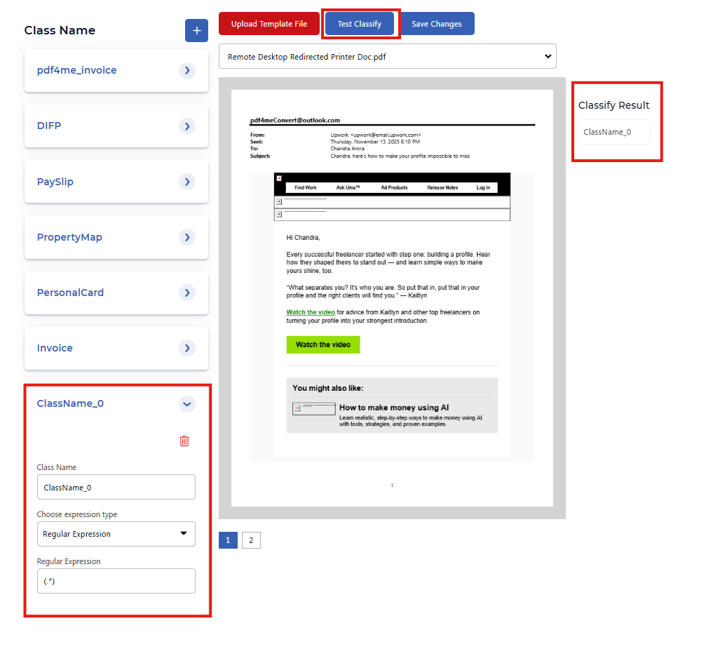
Task: Click the DIFP class chevron icon
Action: coord(186,126)
